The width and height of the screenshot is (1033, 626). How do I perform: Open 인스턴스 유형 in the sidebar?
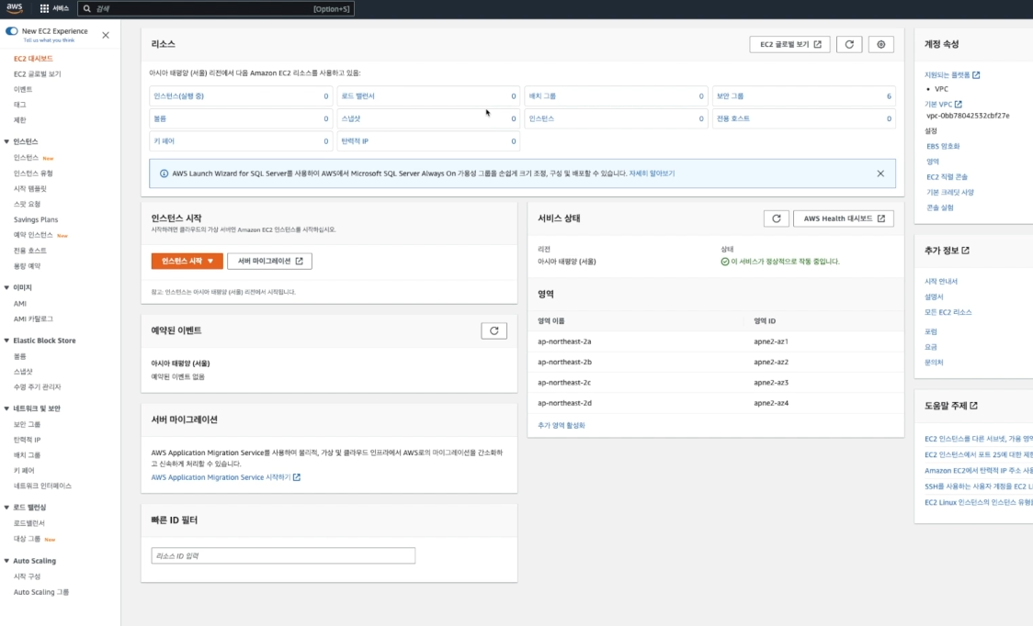(33, 173)
